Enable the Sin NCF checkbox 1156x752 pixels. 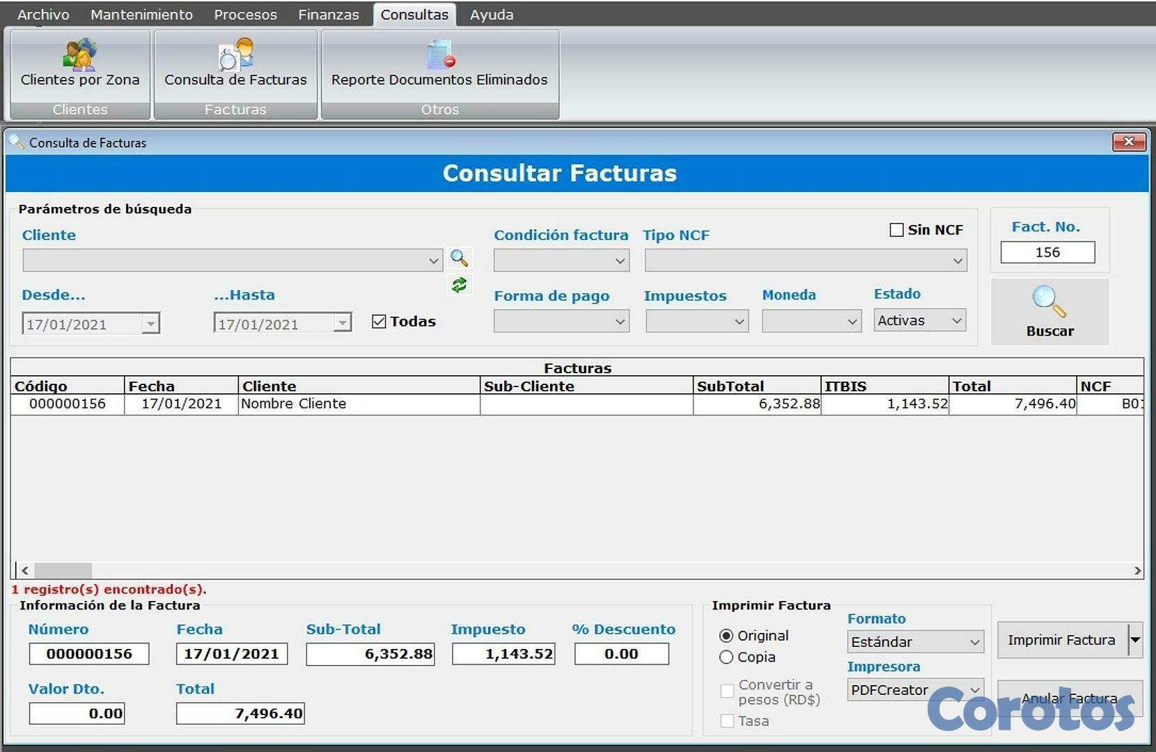tap(896, 230)
